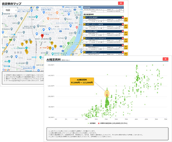This screenshot has height=142, width=172.
Task: Click the orange カフェ restaurant pin on map
Action: pos(57,13)
